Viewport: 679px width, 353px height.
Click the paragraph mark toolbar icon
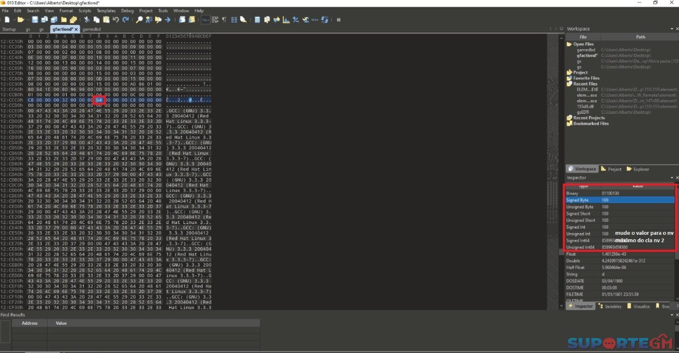tap(224, 19)
